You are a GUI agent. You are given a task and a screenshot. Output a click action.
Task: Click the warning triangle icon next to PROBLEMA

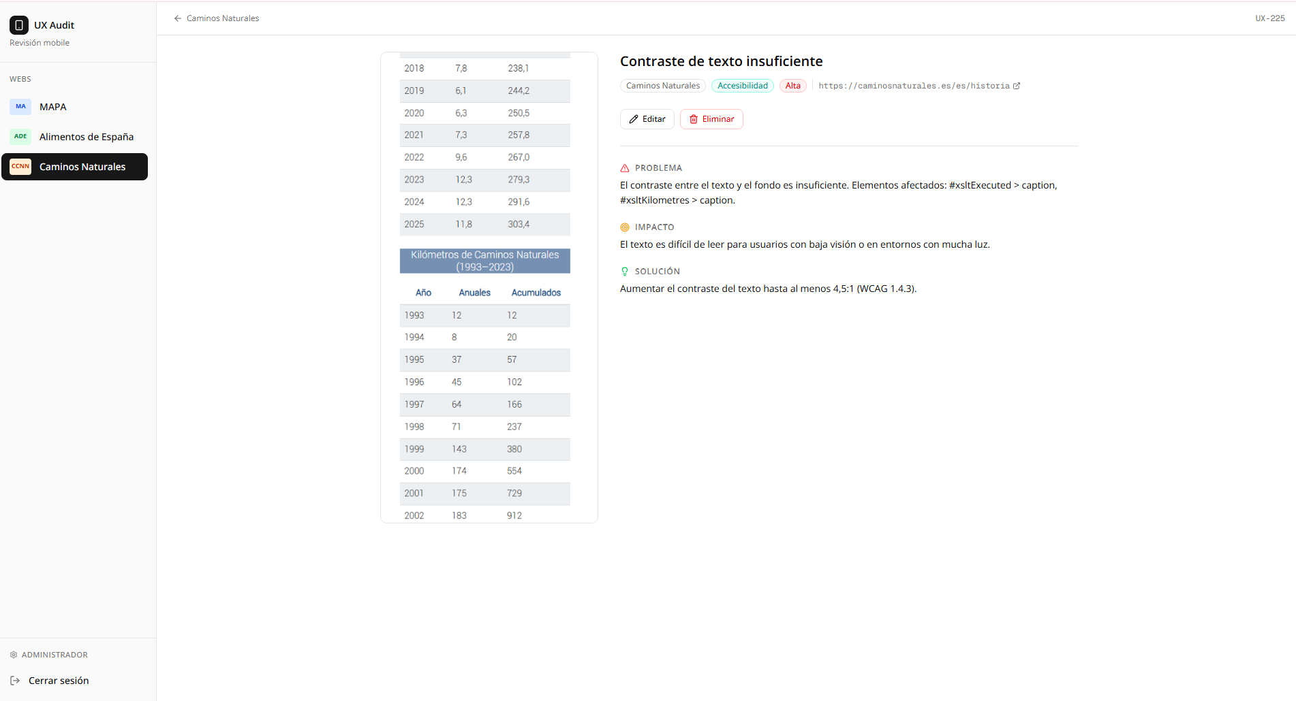coord(625,168)
